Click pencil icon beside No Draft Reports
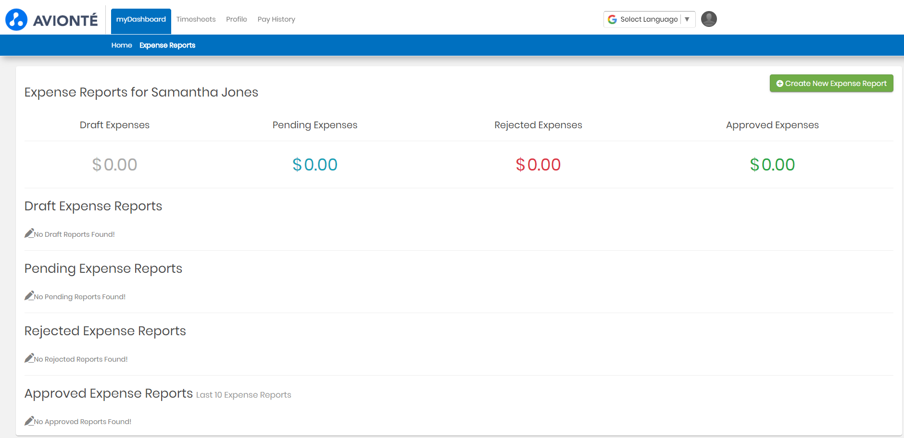 [x=29, y=233]
